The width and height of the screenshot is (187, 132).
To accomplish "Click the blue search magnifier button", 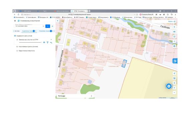I will (48, 26).
